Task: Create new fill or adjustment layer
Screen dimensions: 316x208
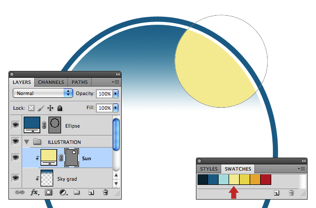Action: [x=63, y=193]
